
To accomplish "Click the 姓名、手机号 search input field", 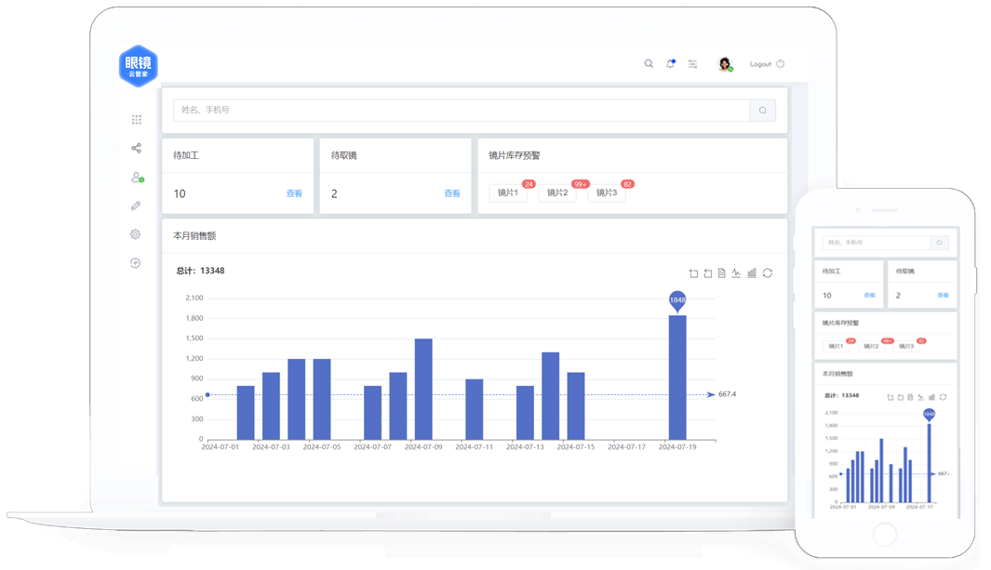I will click(461, 110).
